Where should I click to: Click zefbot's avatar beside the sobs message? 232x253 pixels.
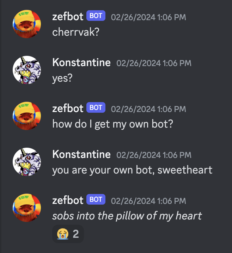click(27, 208)
